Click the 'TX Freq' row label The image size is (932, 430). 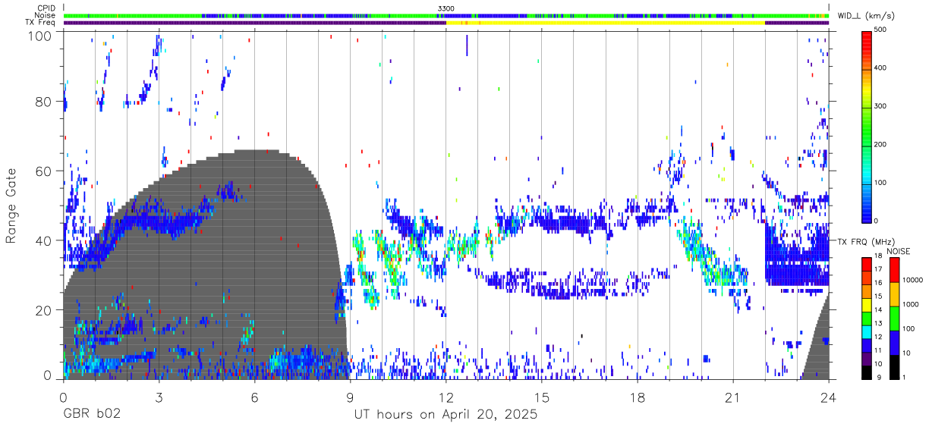tap(40, 23)
